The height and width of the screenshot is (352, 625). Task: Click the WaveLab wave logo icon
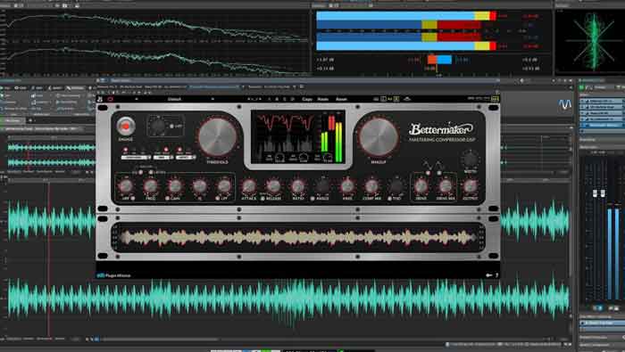click(x=564, y=104)
